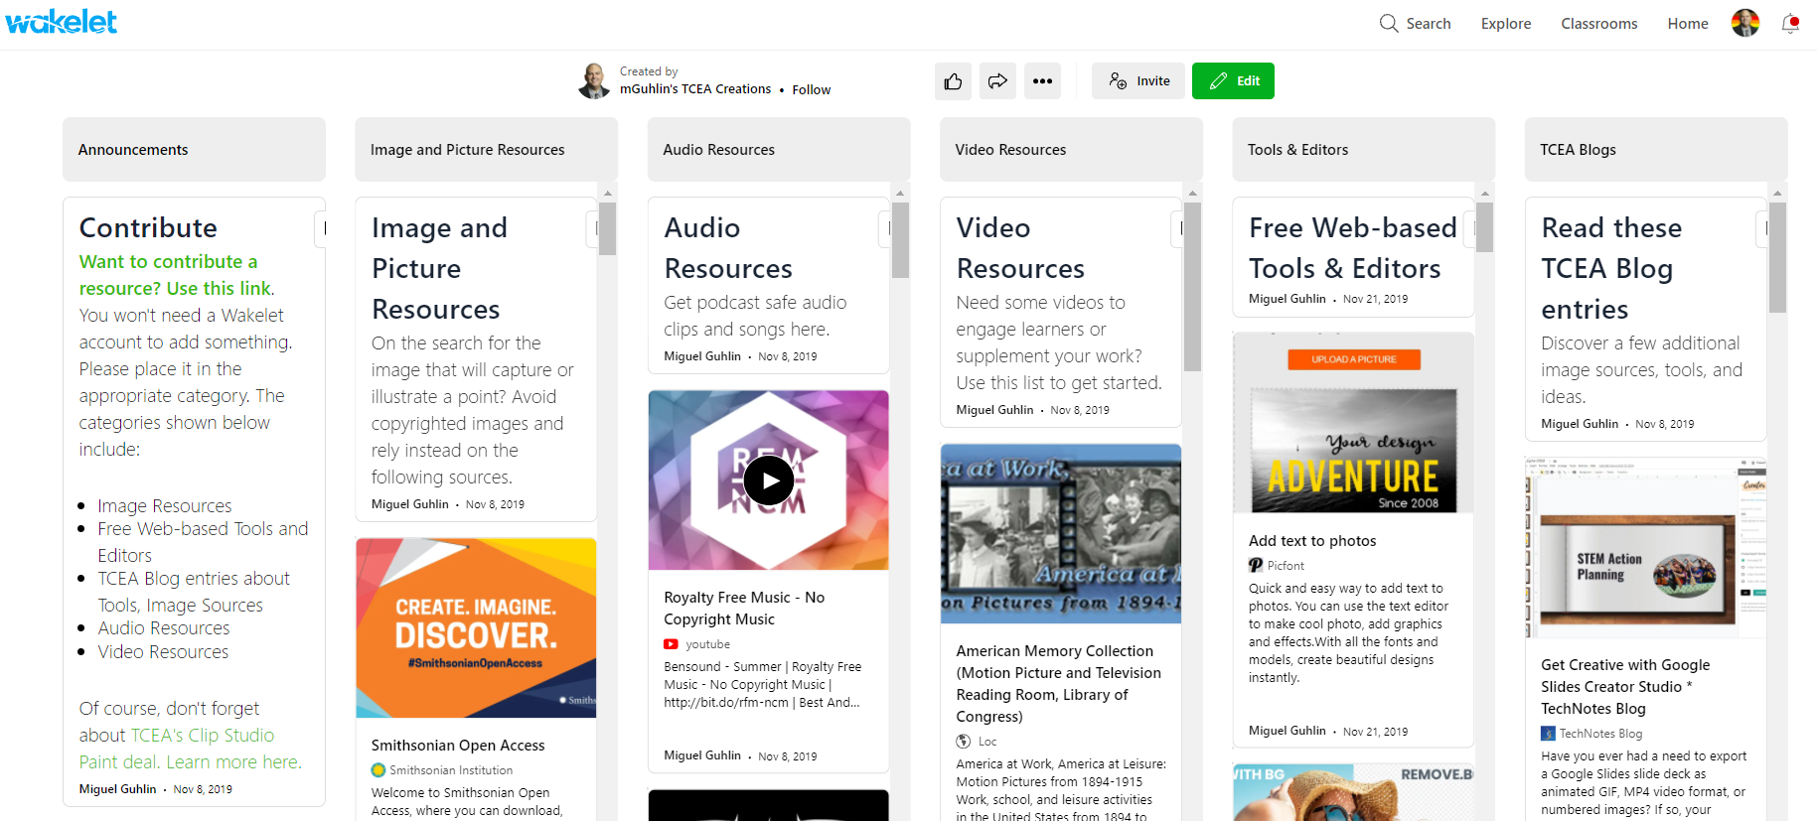The image size is (1817, 821).
Task: Click TCEA's Clip Studio Paint deal link
Action: coord(190,749)
